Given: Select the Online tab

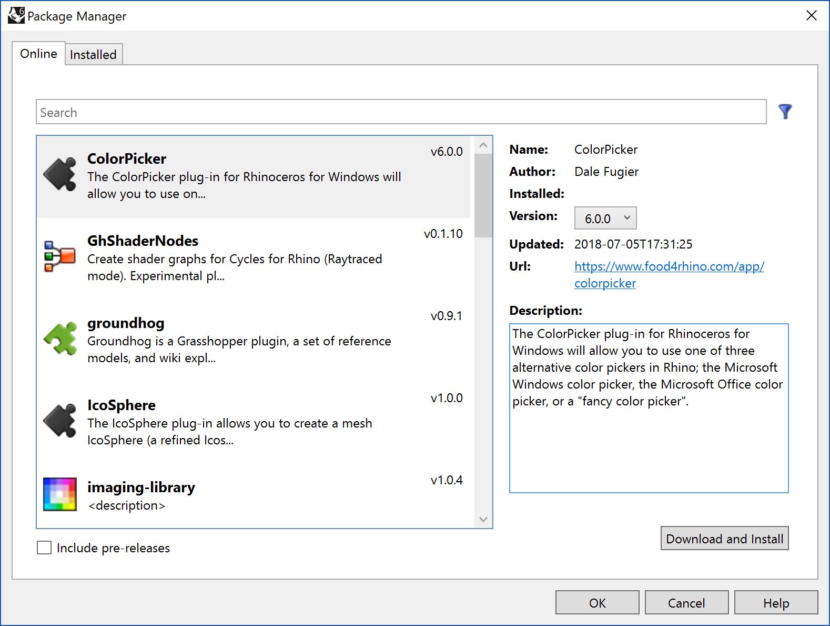Looking at the screenshot, I should pos(38,54).
